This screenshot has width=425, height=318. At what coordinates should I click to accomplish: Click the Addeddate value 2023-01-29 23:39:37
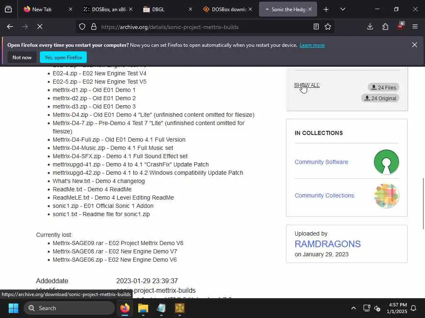147,281
